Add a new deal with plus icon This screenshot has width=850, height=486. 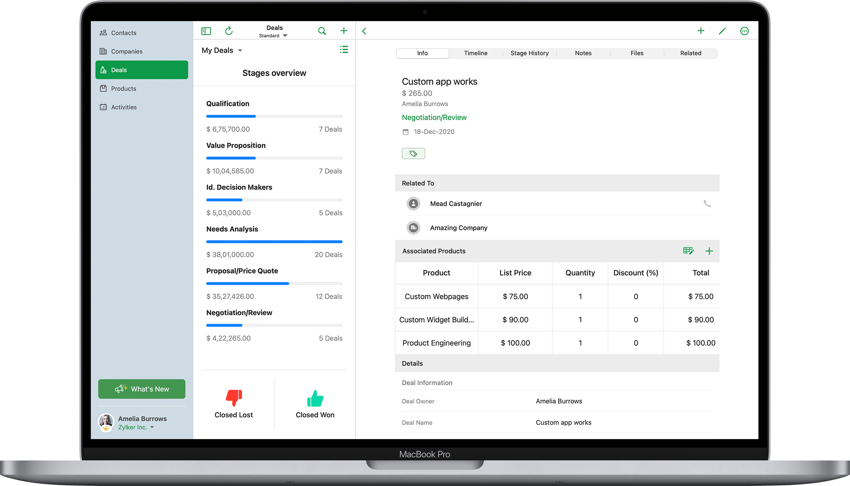344,31
